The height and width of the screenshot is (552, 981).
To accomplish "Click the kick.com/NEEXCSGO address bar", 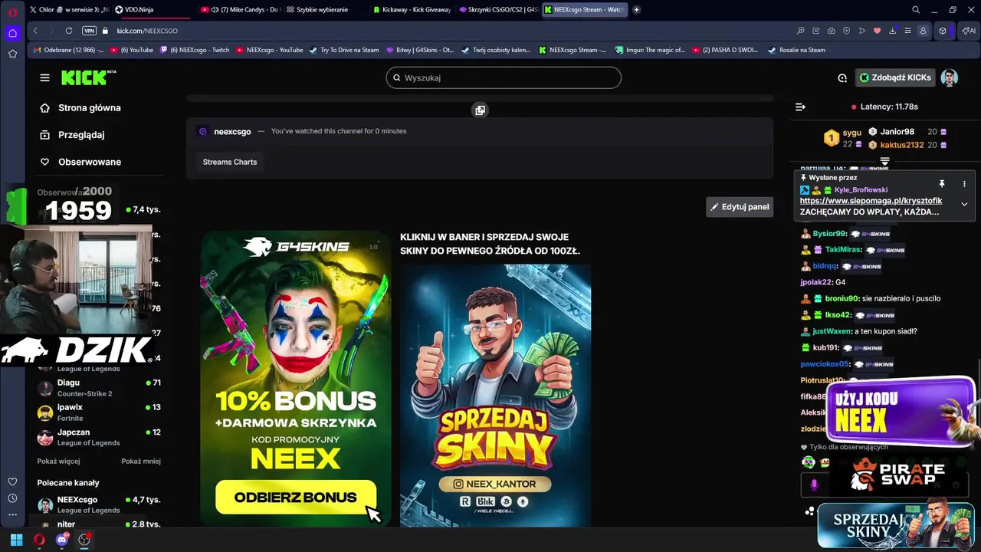I will [x=147, y=31].
